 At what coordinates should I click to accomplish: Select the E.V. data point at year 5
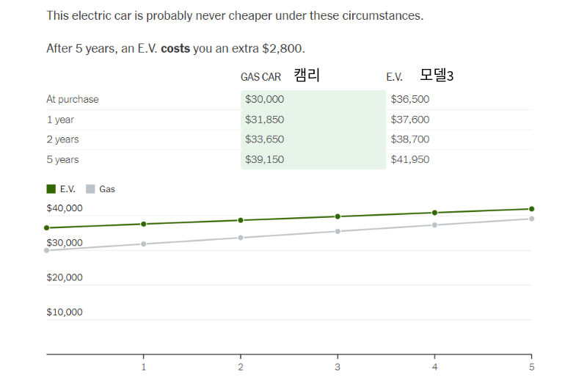pyautogui.click(x=531, y=209)
